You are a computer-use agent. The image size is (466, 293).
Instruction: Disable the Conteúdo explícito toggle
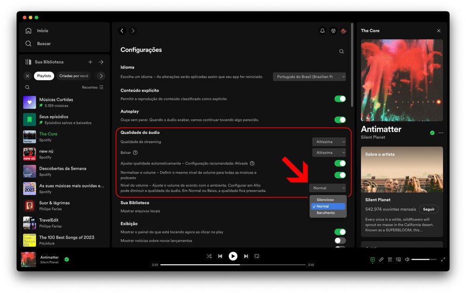click(x=340, y=99)
